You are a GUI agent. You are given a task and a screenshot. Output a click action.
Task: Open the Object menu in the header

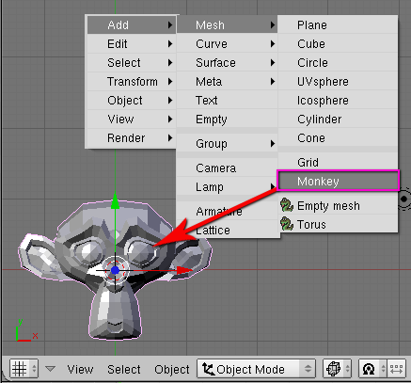(x=172, y=369)
